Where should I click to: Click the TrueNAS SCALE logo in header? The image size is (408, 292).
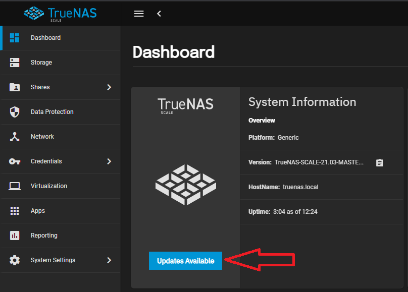[60, 14]
